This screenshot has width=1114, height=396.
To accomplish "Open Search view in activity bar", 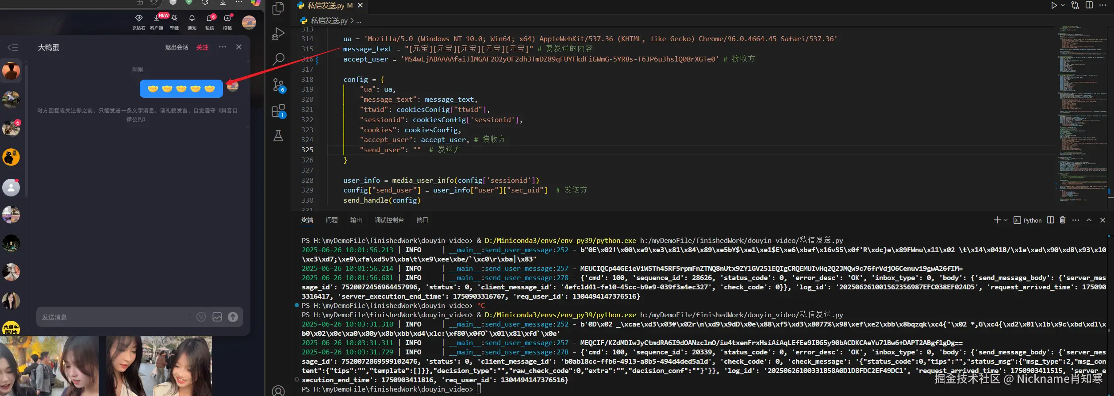I will pyautogui.click(x=278, y=59).
